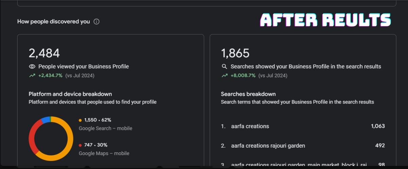Click the blue segment of the donut chart
Image resolution: width=408 pixels, height=169 pixels.
pyautogui.click(x=45, y=119)
